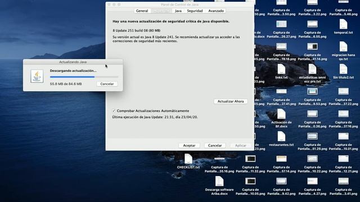The image size is (360, 202).
Task: Select screenshot file ending 37.22.png
Action: point(343,91)
